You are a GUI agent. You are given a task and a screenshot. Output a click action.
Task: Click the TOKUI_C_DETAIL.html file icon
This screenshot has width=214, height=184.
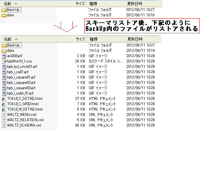tap(4, 99)
